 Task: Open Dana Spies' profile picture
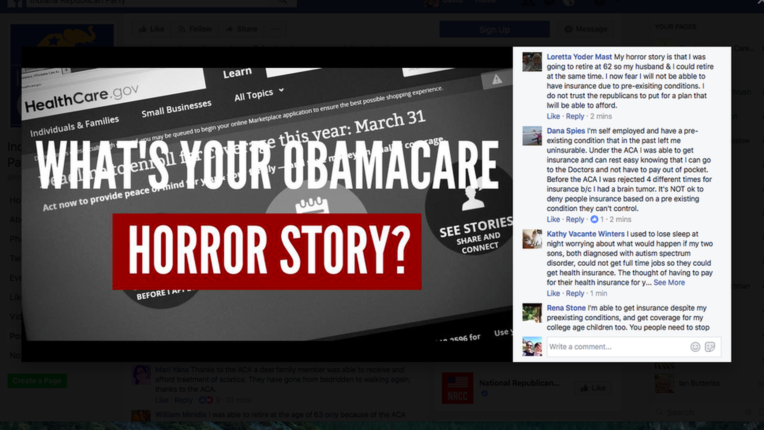(532, 136)
